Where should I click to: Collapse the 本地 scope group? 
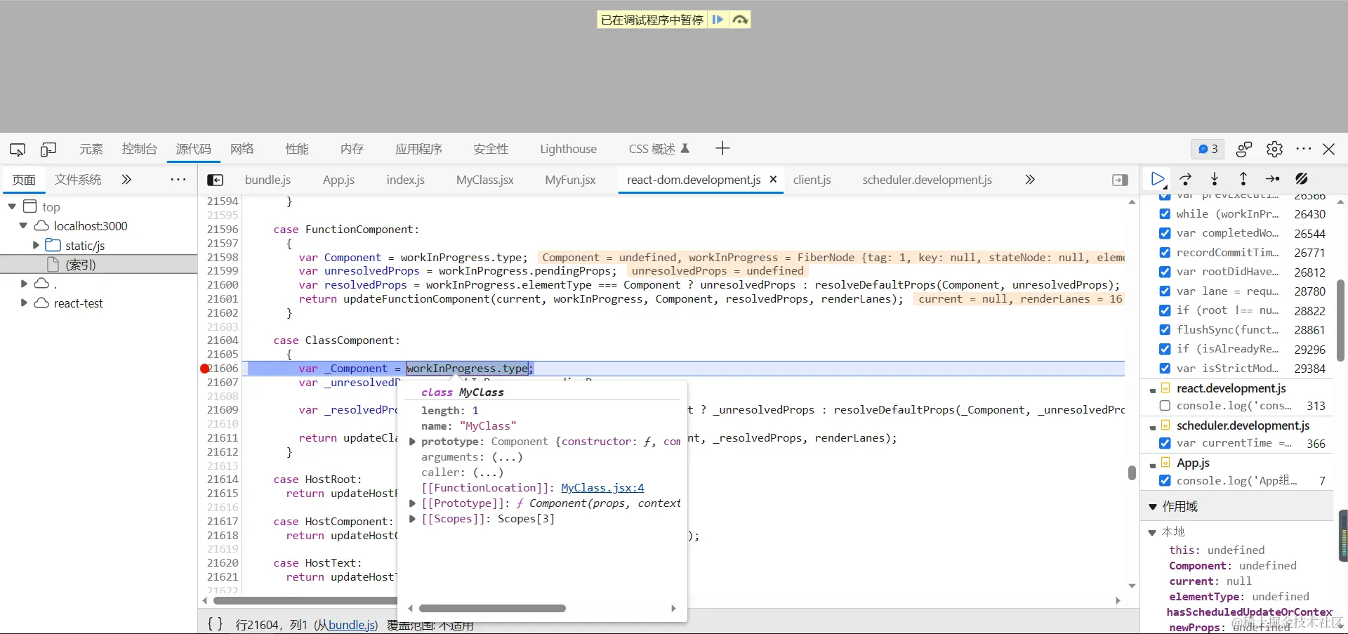pos(1152,532)
